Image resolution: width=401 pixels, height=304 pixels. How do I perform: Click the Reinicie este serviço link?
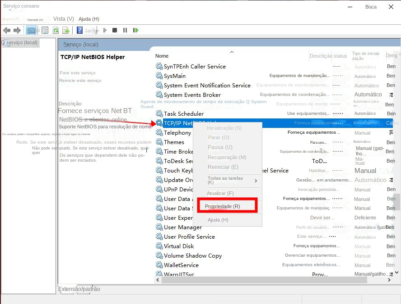click(x=80, y=81)
